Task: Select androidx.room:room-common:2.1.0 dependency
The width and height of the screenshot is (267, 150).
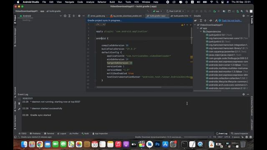Action: [x=227, y=88]
